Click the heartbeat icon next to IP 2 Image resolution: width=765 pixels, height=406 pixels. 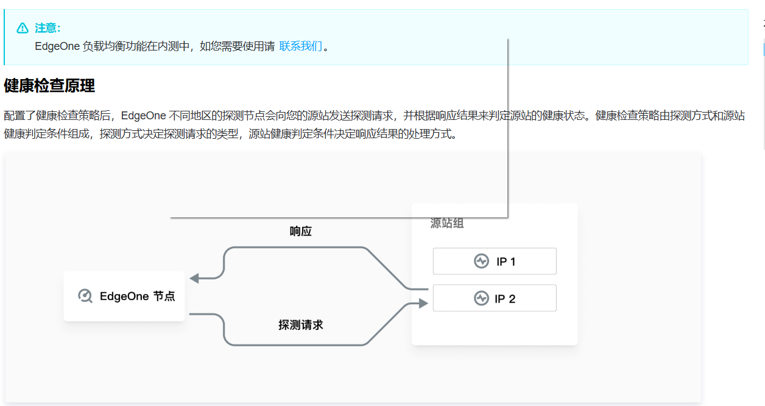[481, 298]
